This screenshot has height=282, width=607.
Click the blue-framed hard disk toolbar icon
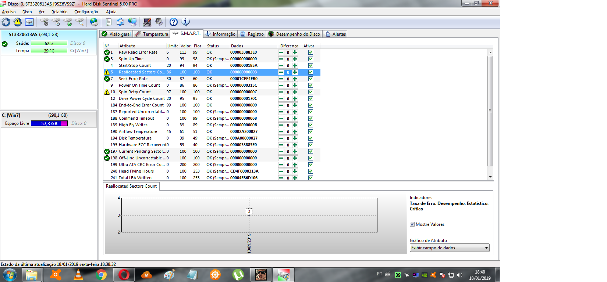click(x=29, y=22)
